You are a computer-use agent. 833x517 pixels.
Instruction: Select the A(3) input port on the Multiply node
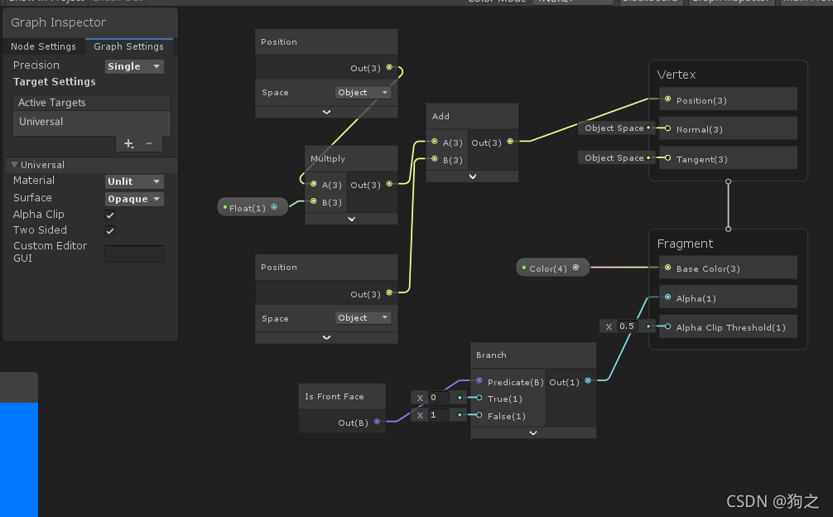click(315, 185)
